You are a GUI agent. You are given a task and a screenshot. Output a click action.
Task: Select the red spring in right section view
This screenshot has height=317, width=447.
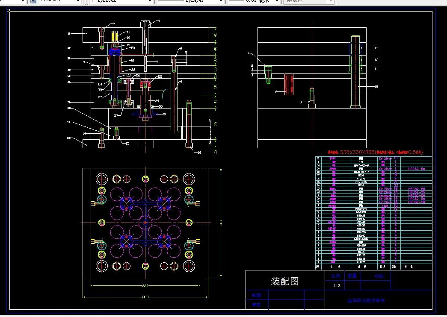click(x=288, y=84)
